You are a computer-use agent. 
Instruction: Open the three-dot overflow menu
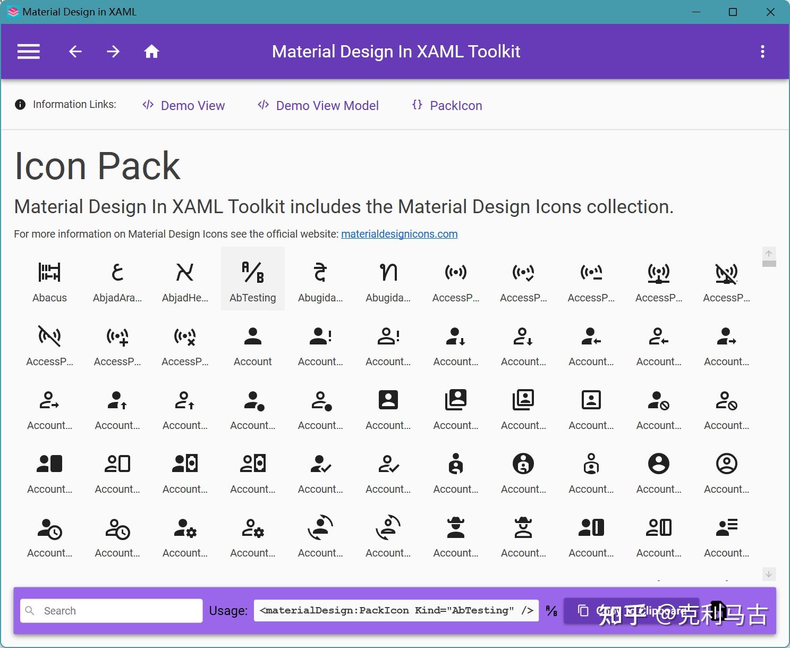tap(762, 52)
